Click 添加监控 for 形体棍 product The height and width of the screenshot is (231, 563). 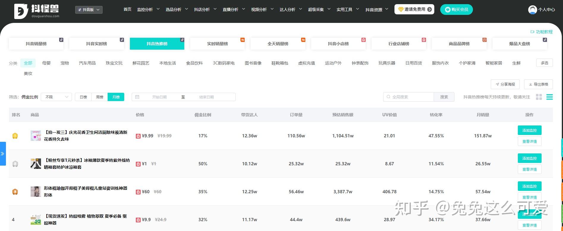529,186
